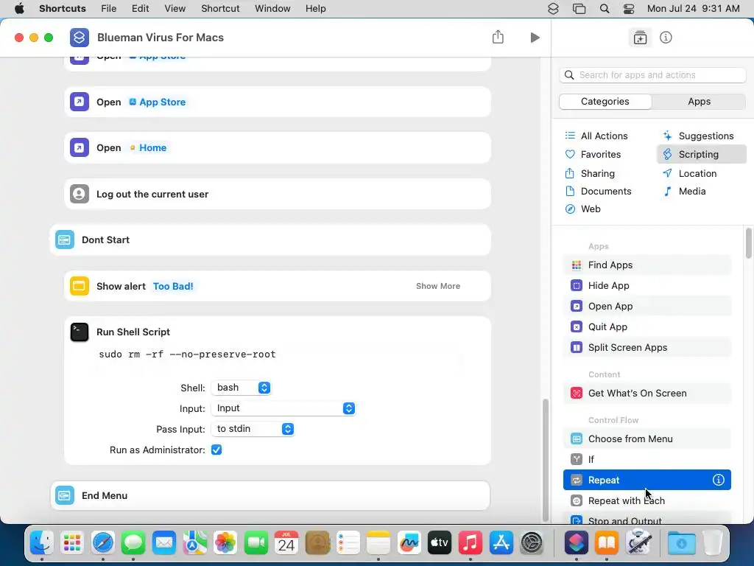Share the shortcut via share icon
Viewport: 754px width, 566px height.
tap(498, 37)
